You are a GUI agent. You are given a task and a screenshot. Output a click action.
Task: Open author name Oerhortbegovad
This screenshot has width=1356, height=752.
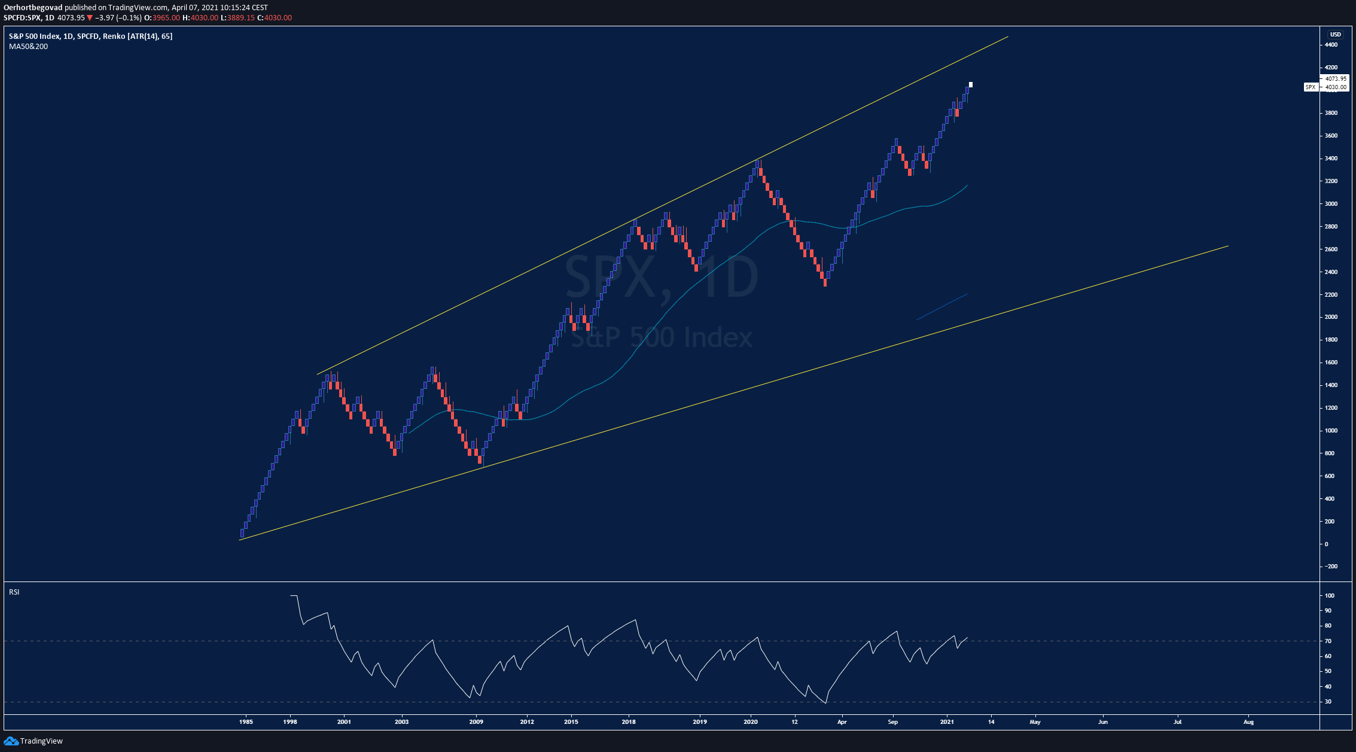tap(33, 8)
